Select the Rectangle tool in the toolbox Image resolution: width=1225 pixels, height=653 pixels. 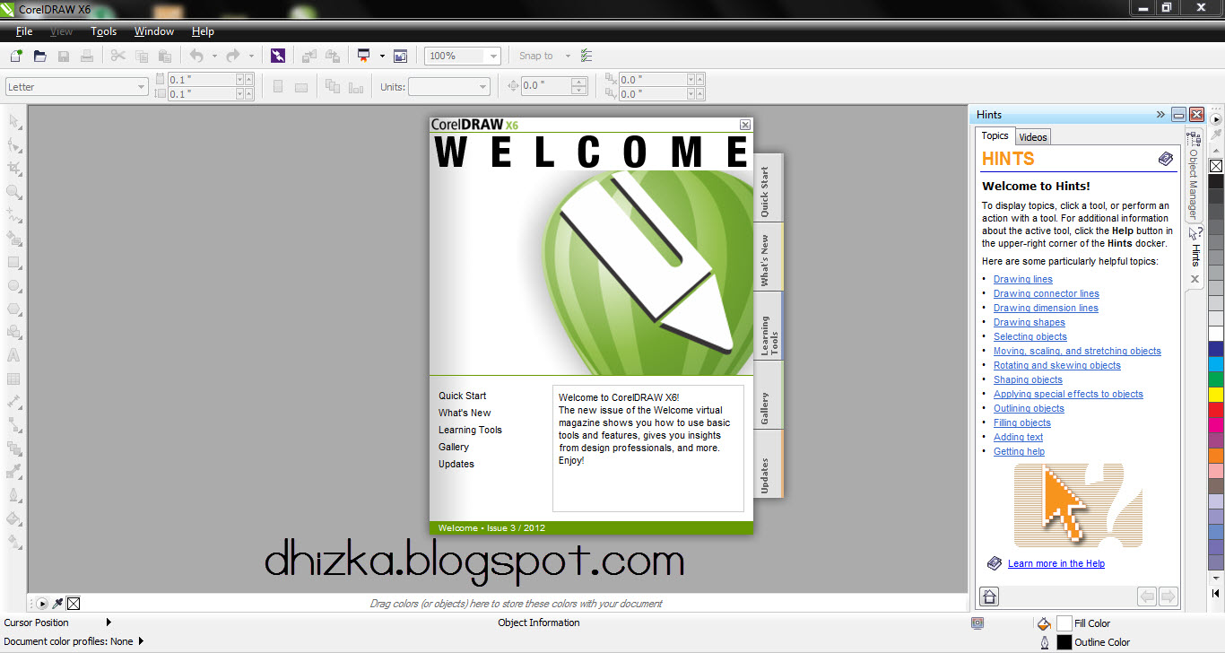coord(14,262)
